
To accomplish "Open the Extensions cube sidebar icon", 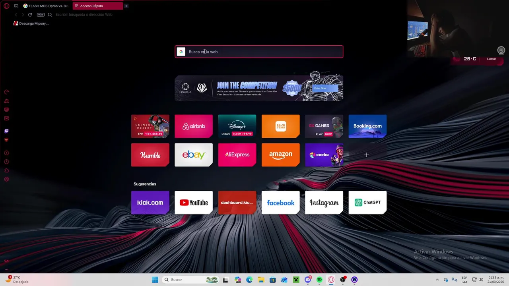I will pyautogui.click(x=6, y=170).
